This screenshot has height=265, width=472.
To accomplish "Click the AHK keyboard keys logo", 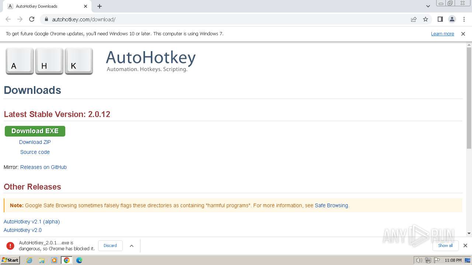I will 49,61.
